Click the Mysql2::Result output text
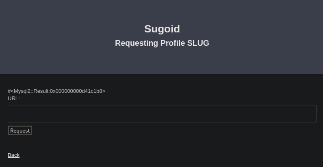Image resolution: width=323 pixels, height=167 pixels. [x=56, y=91]
